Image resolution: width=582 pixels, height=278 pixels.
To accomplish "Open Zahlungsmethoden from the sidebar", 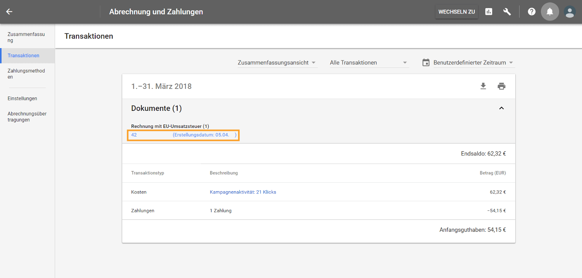I will (26, 73).
